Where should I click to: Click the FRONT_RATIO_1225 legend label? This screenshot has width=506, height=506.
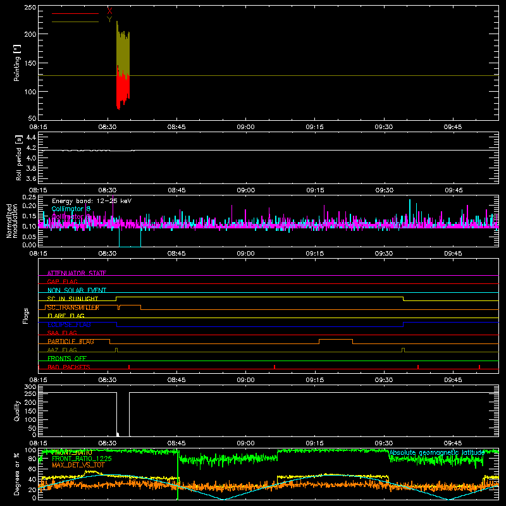[x=82, y=459]
